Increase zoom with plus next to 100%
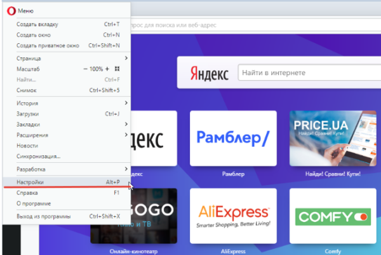The height and width of the screenshot is (255, 381). [107, 69]
